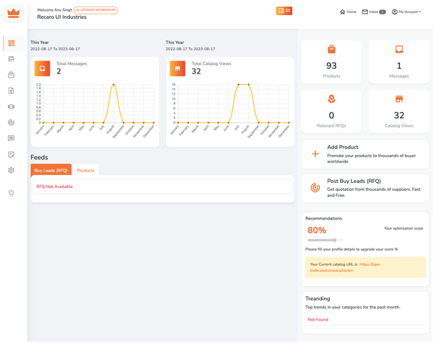The image size is (433, 343).
Task: Open the dashboard grid sidebar icon
Action: 12,43
